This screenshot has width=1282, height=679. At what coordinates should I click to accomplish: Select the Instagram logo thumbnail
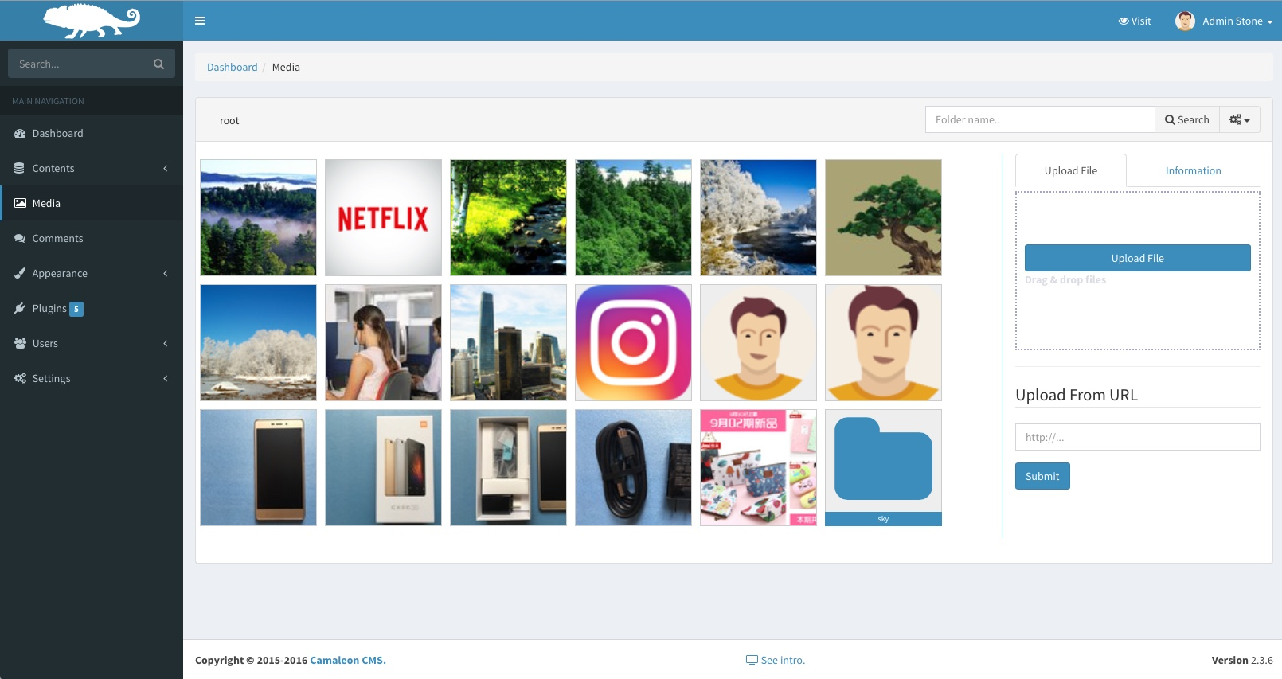[633, 342]
